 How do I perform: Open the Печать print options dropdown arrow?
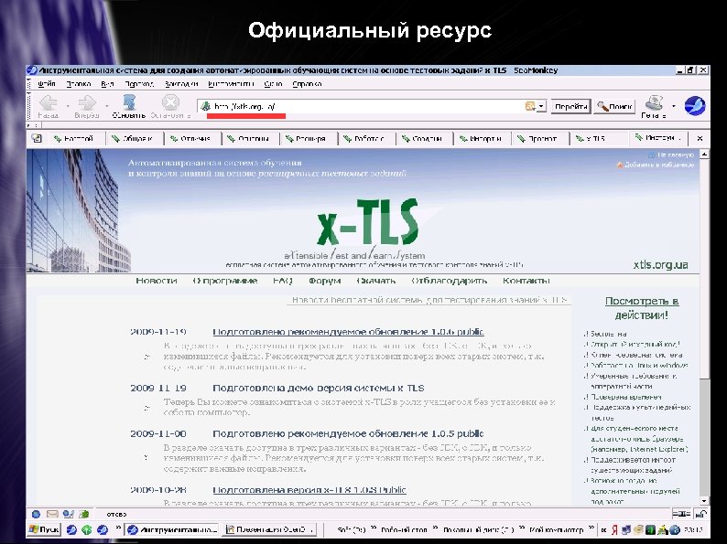coord(674,106)
